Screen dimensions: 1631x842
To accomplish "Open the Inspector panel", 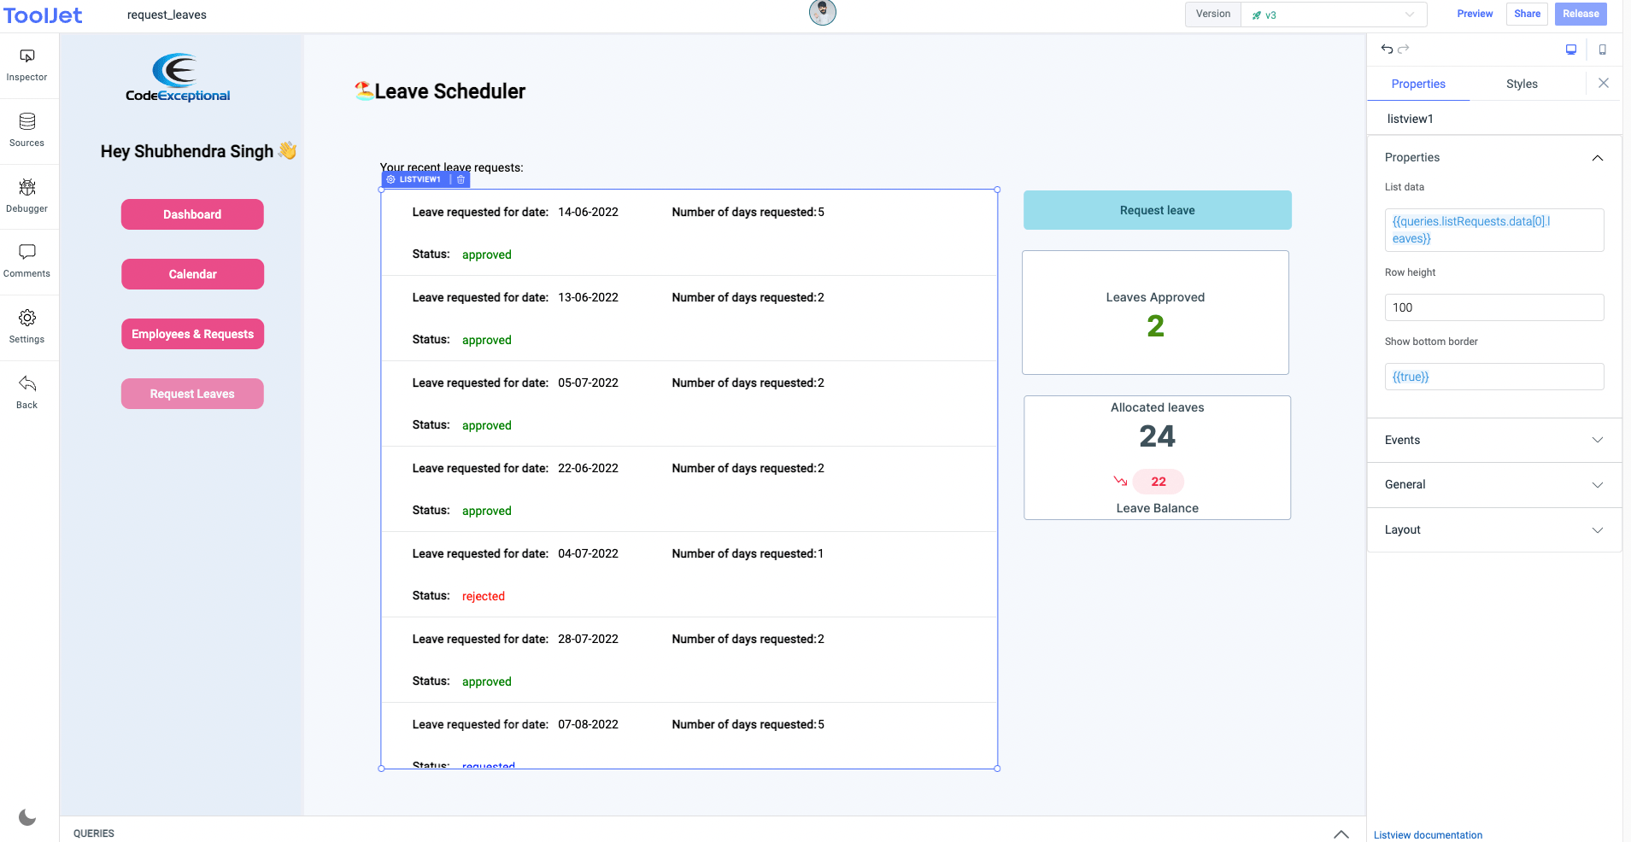I will [27, 64].
